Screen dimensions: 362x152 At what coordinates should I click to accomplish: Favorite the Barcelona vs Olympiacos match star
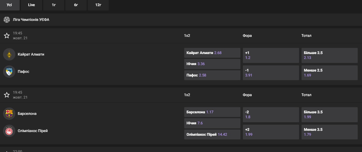(x=7, y=95)
